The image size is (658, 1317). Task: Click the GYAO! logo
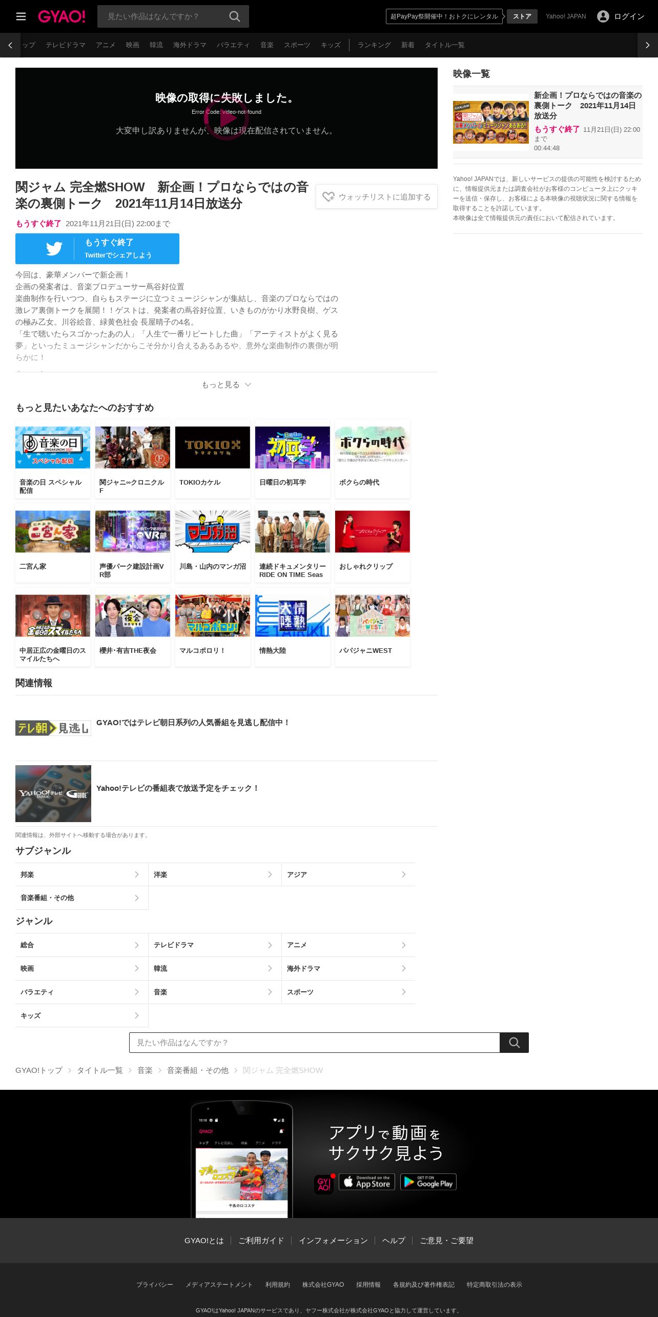tap(61, 16)
